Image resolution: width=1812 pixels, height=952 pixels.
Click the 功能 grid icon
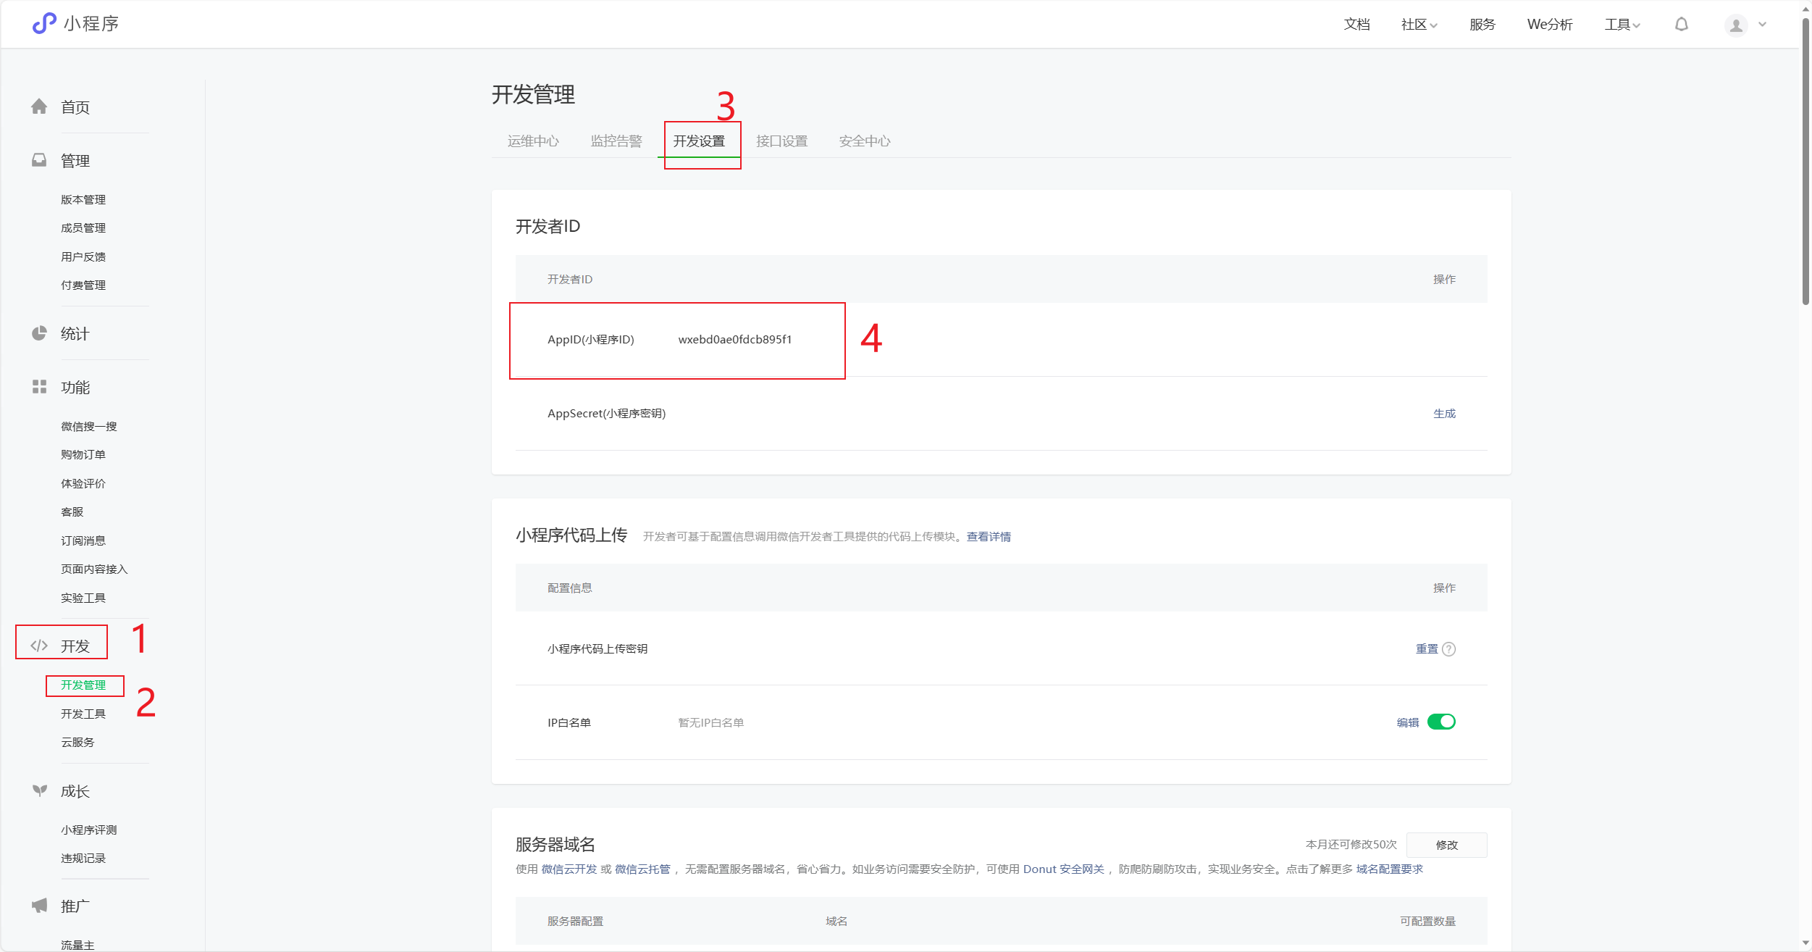[39, 387]
